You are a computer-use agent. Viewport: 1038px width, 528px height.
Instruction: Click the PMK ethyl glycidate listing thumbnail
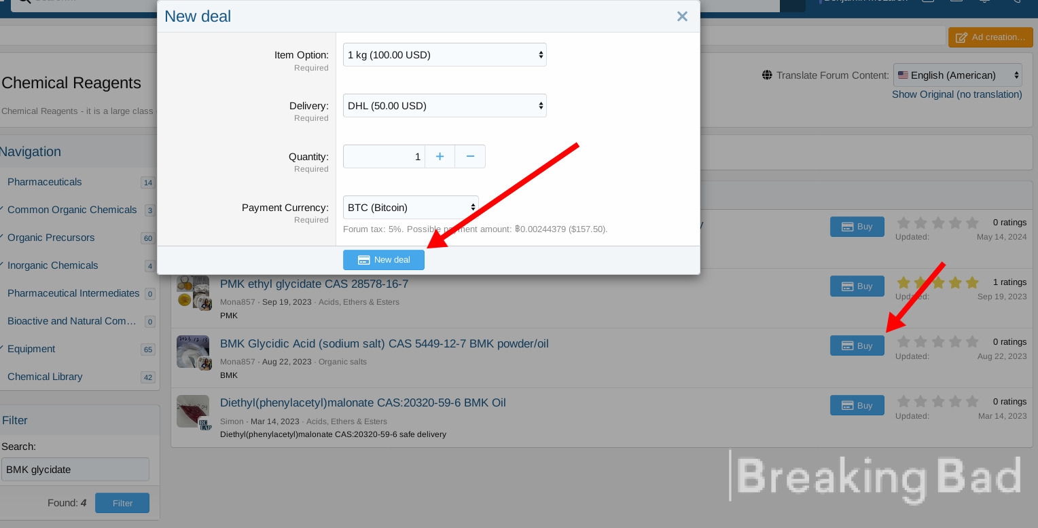tap(193, 292)
